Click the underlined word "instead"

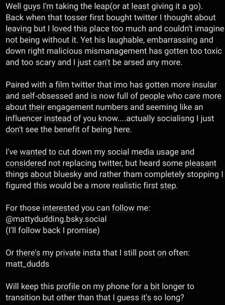(x=58, y=118)
